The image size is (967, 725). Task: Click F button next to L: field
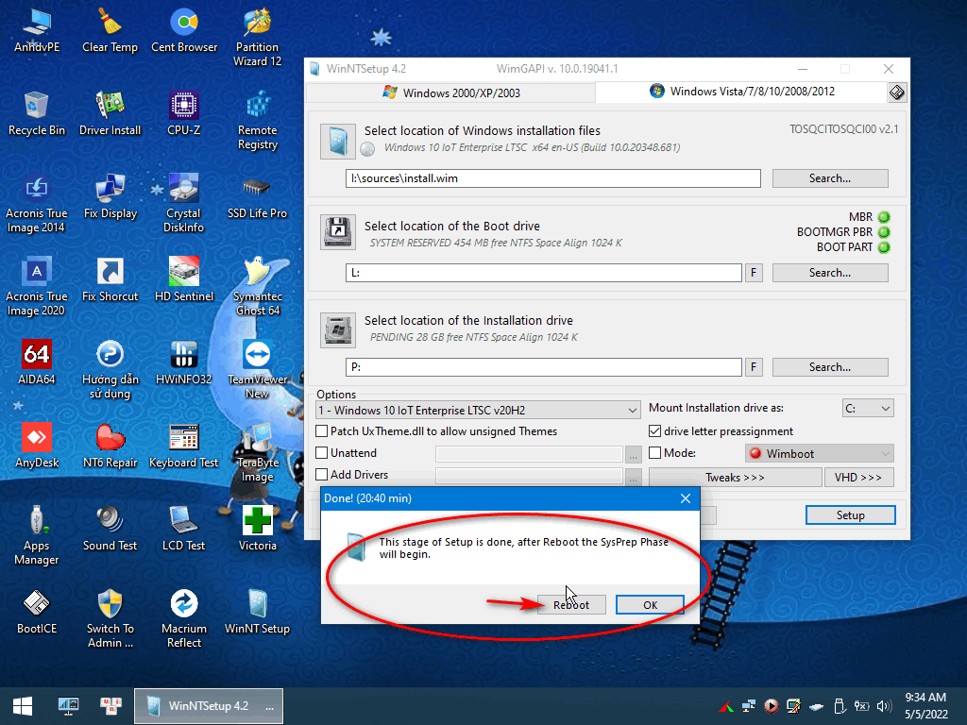click(x=754, y=273)
